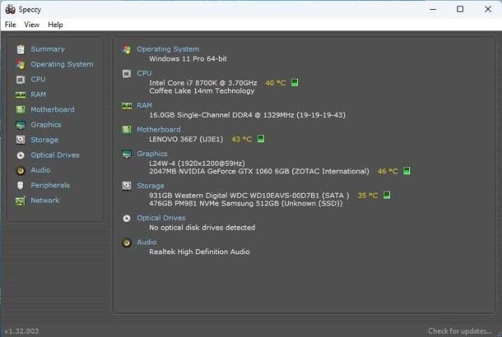Click the version text v1.32.803
The image size is (502, 337).
[22, 331]
